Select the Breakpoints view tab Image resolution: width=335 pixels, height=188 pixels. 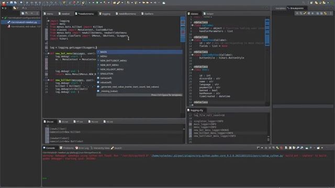click(297, 8)
